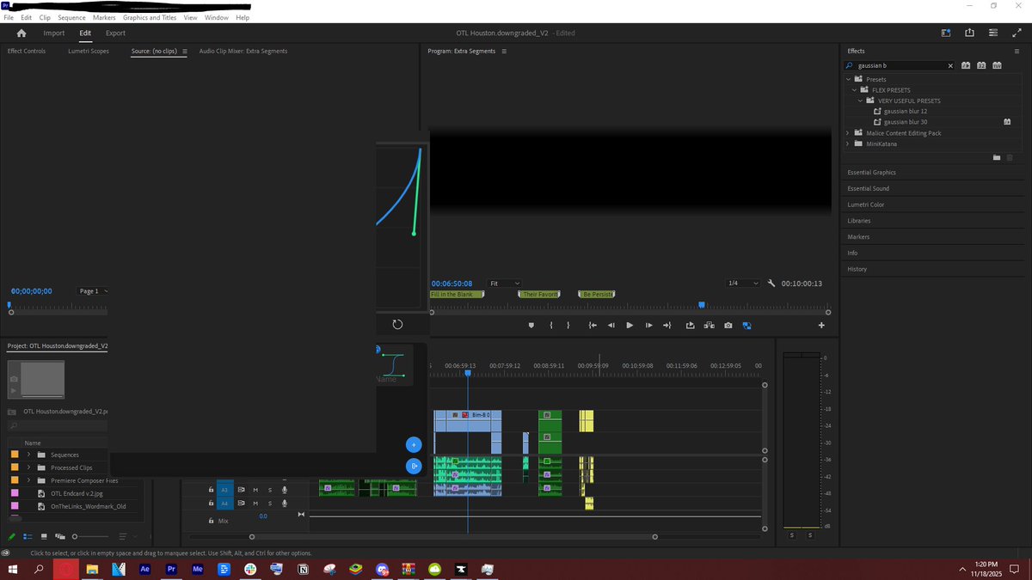Enable Mute on audio track A3
This screenshot has width=1032, height=580.
coord(255,490)
